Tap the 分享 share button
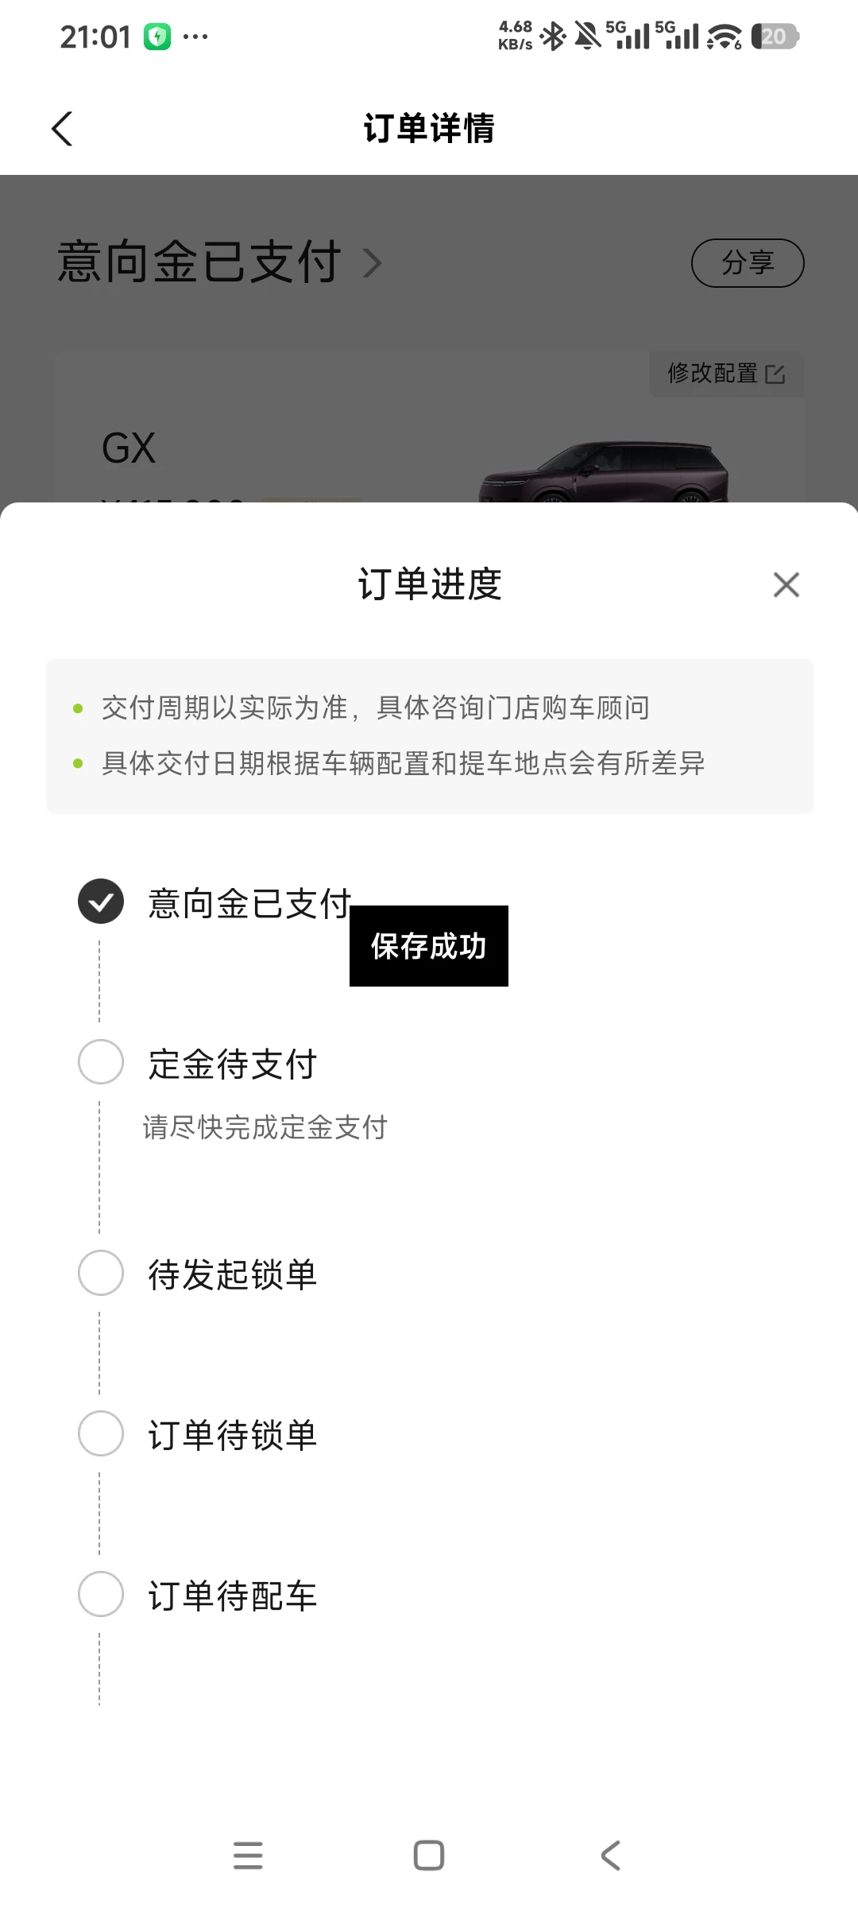This screenshot has width=858, height=1908. coord(748,263)
